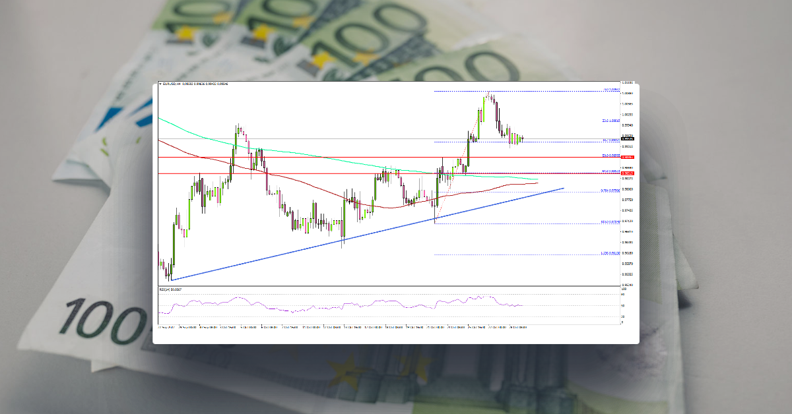Image resolution: width=792 pixels, height=414 pixels.
Task: Click the red-highlighted 0.98249 price label
Action: click(x=626, y=173)
